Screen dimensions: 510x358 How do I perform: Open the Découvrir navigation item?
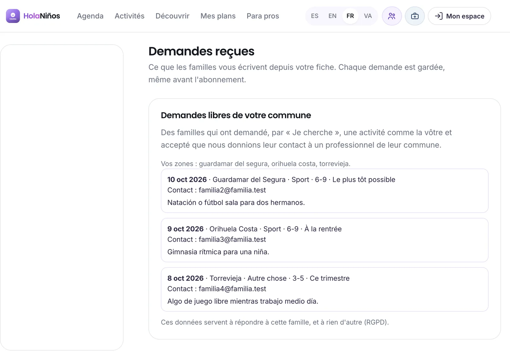click(172, 16)
